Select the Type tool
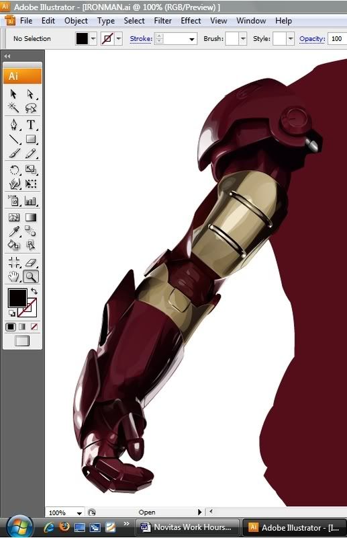The width and height of the screenshot is (347, 538). tap(31, 124)
